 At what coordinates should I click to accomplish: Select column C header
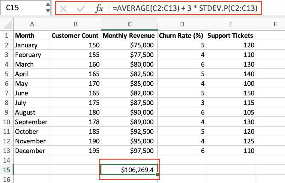point(129,24)
